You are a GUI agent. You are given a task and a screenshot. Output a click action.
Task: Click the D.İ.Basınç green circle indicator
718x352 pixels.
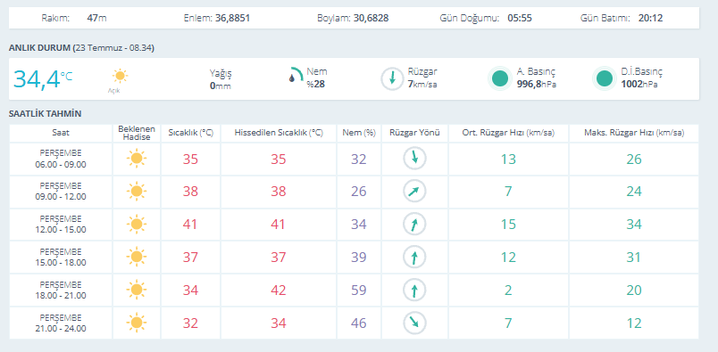coord(605,78)
